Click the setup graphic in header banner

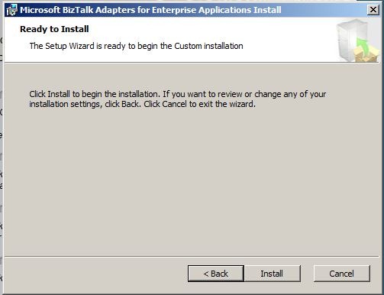pyautogui.click(x=357, y=41)
